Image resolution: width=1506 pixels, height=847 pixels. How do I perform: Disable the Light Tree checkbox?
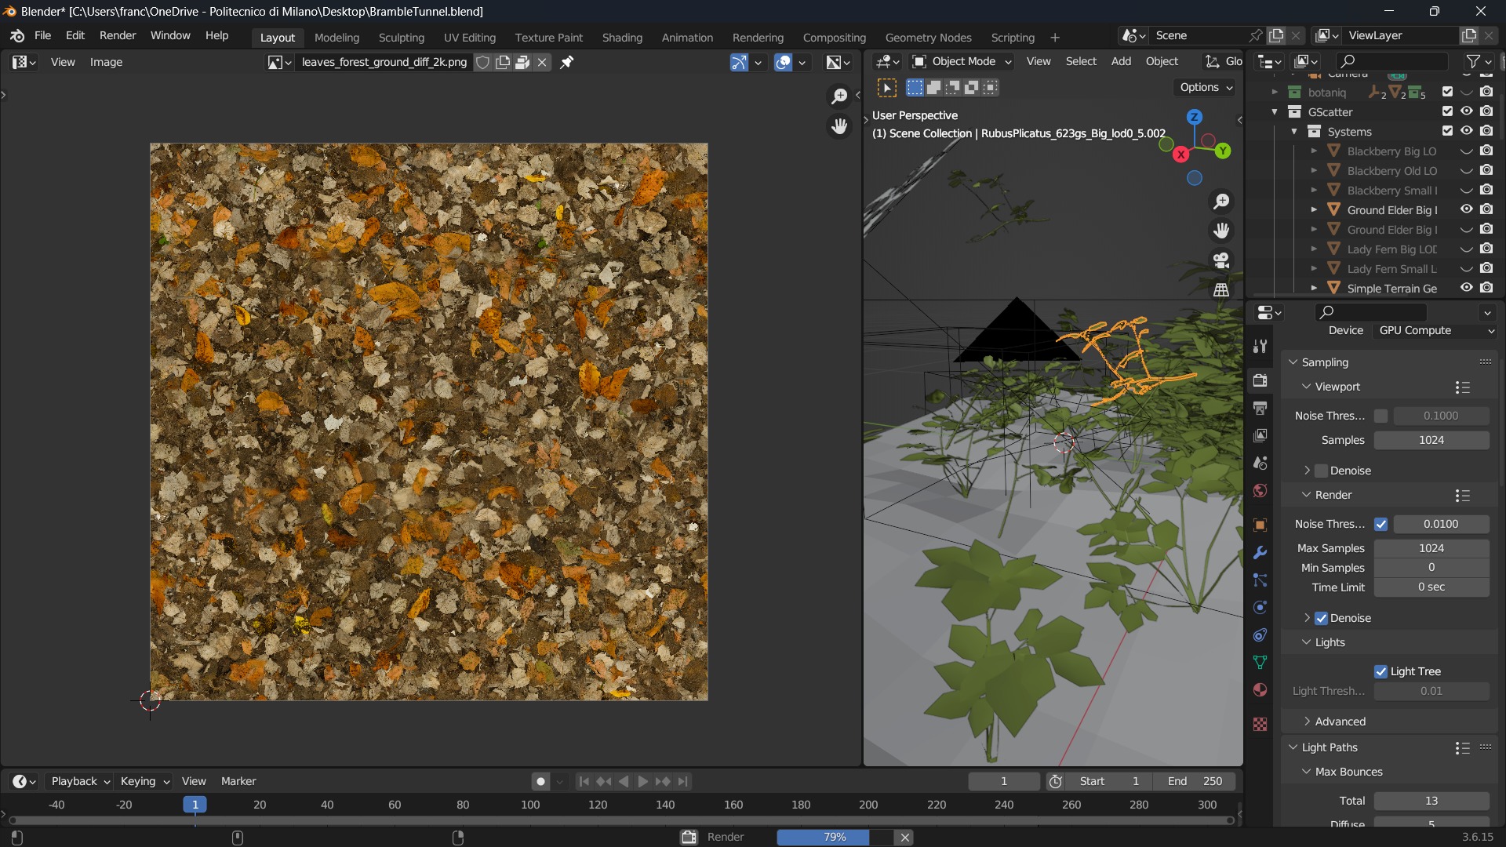pos(1380,671)
